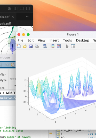Select OneDrive row in Current Folder panel
This screenshot has height=138, width=96.
pyautogui.click(x=8, y=98)
